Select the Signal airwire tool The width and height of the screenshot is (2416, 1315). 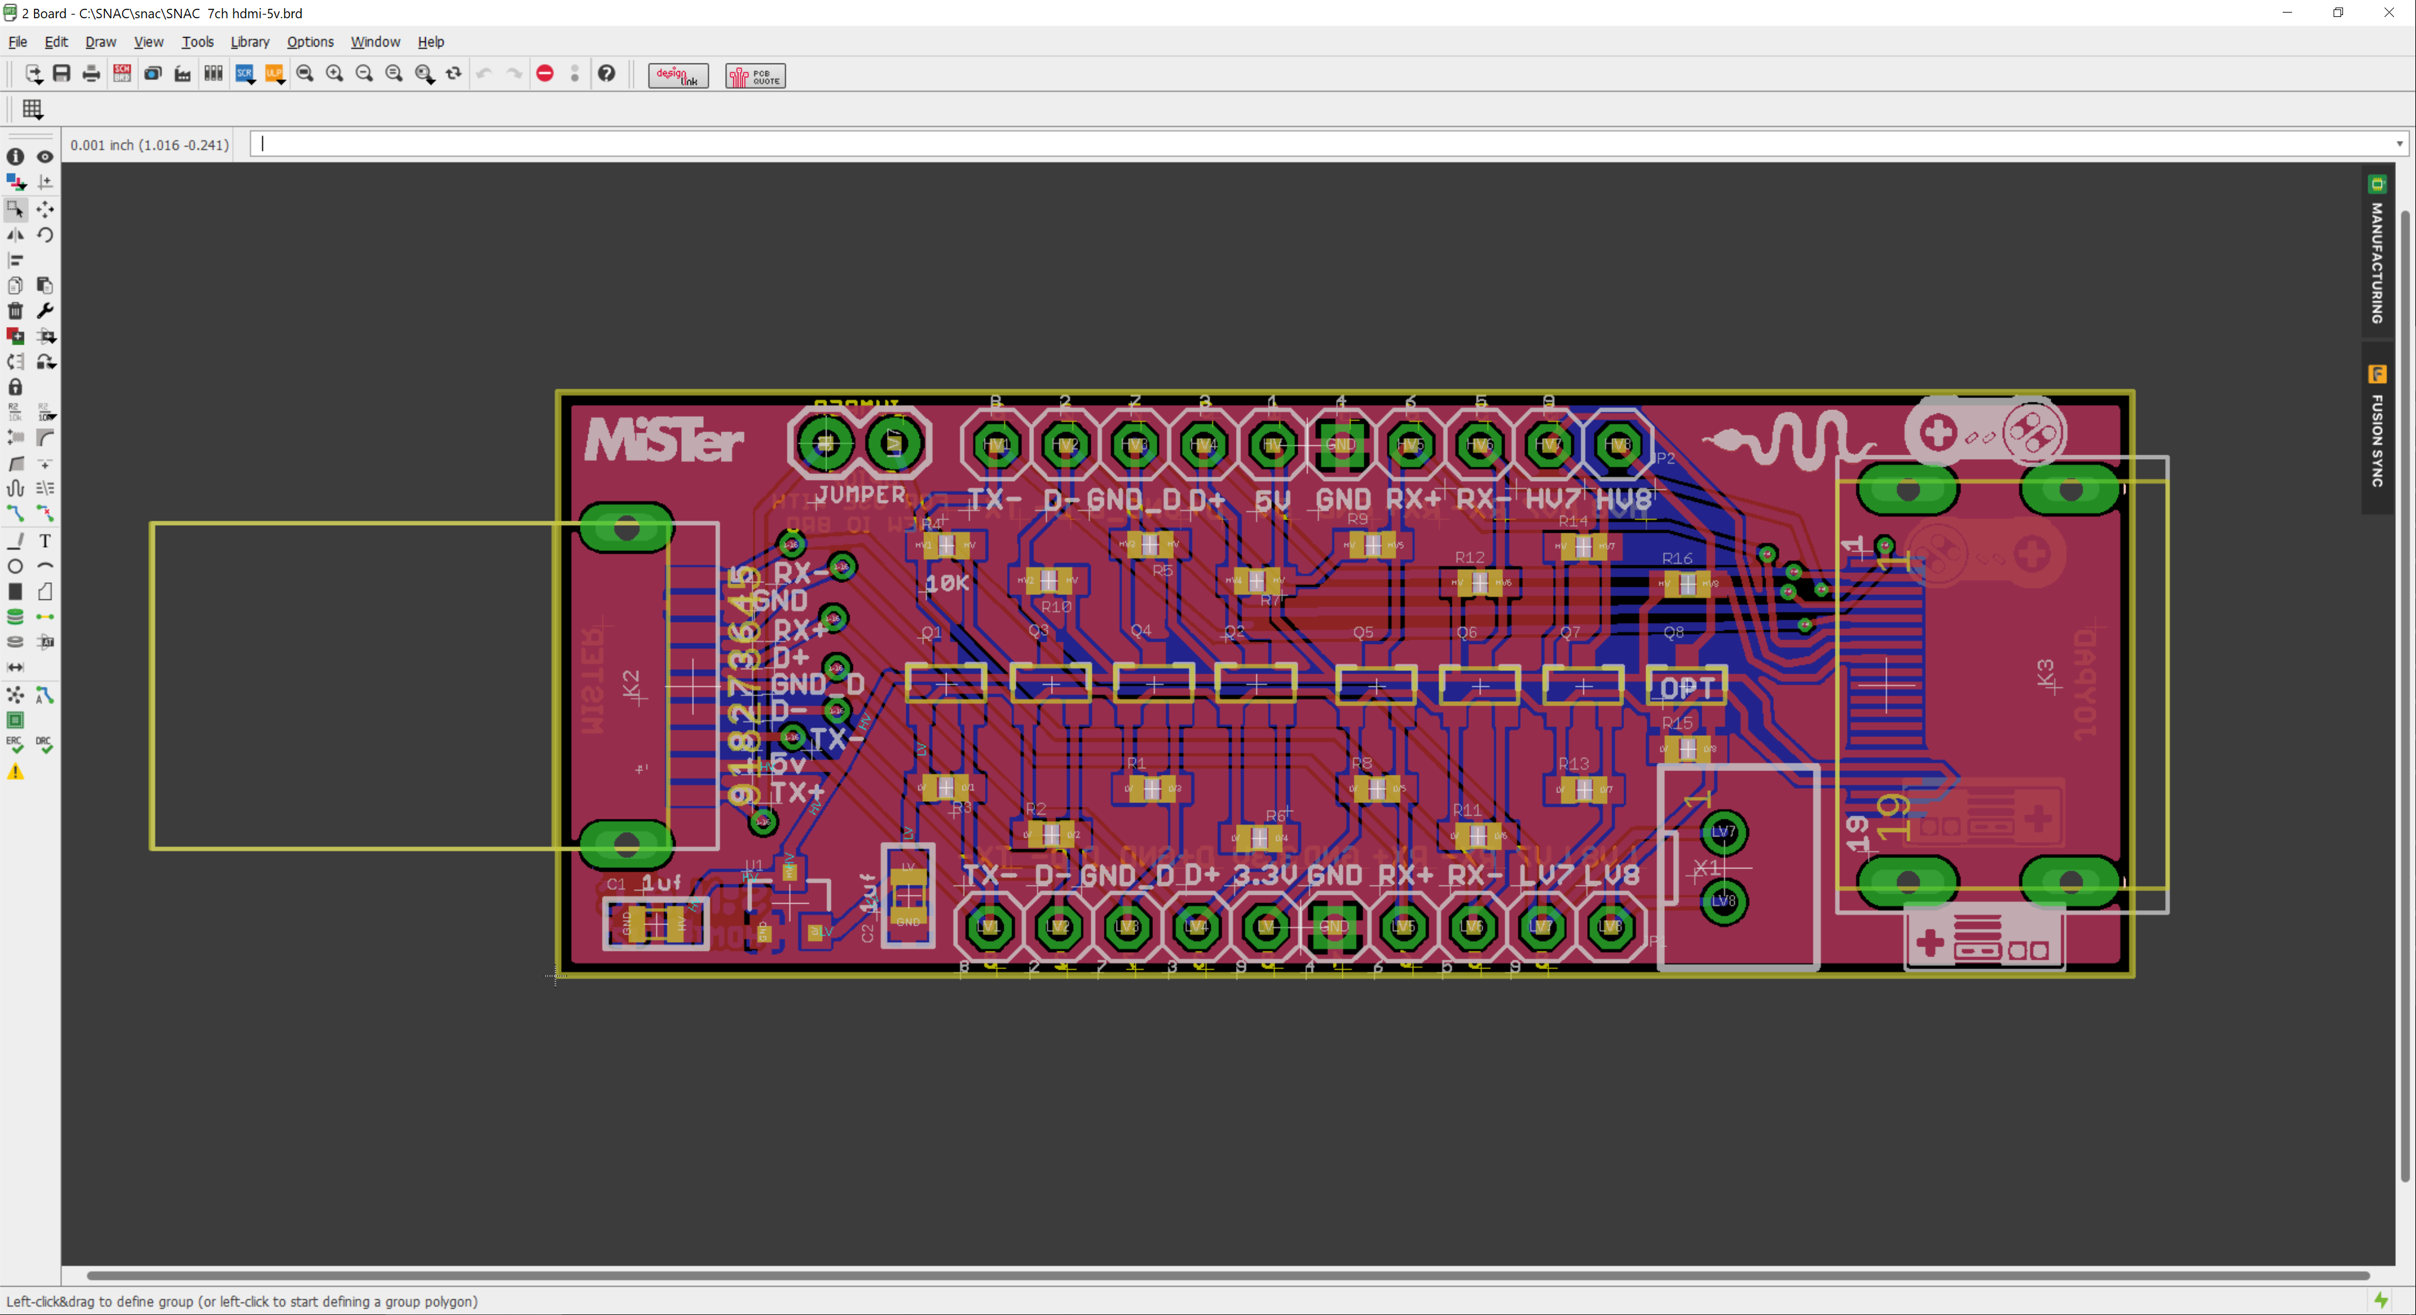point(44,617)
